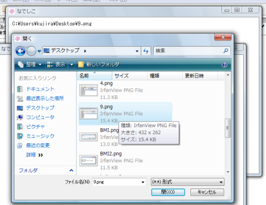Open 最近の変更 favorite link
266x205 pixels.
pyautogui.click(x=38, y=145)
